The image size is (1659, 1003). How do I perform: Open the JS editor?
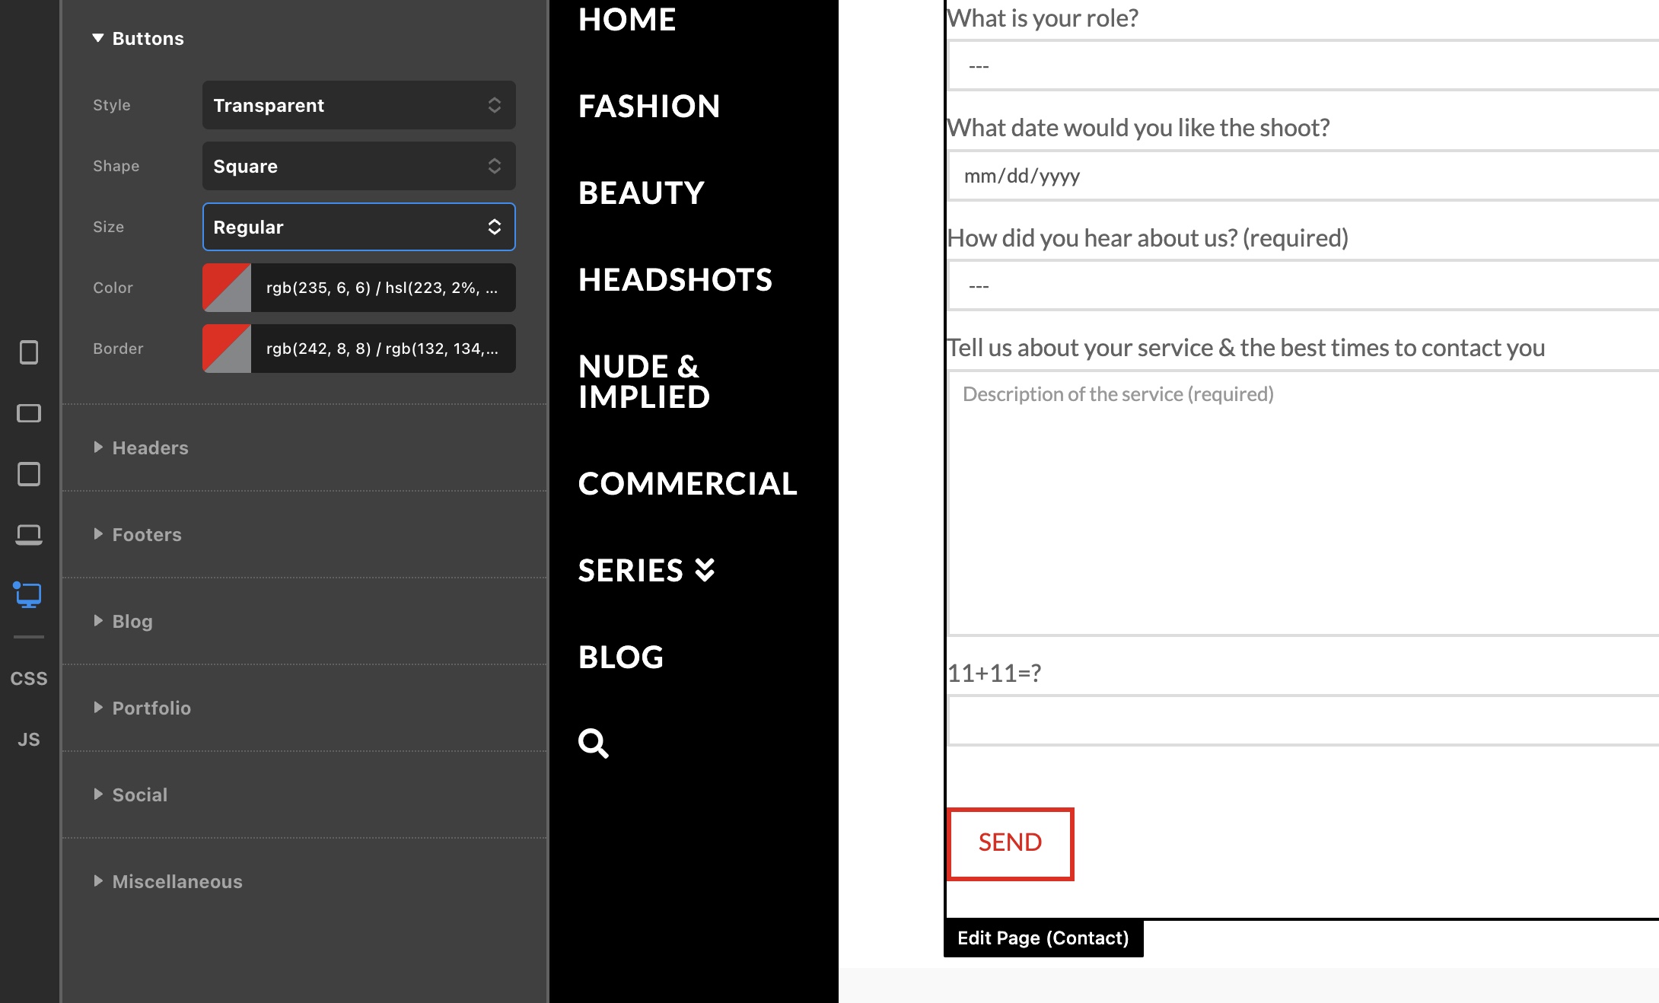tap(29, 739)
